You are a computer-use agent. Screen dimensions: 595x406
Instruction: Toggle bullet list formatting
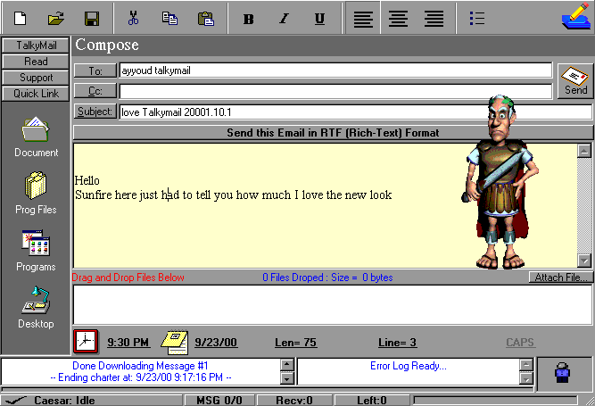point(476,18)
